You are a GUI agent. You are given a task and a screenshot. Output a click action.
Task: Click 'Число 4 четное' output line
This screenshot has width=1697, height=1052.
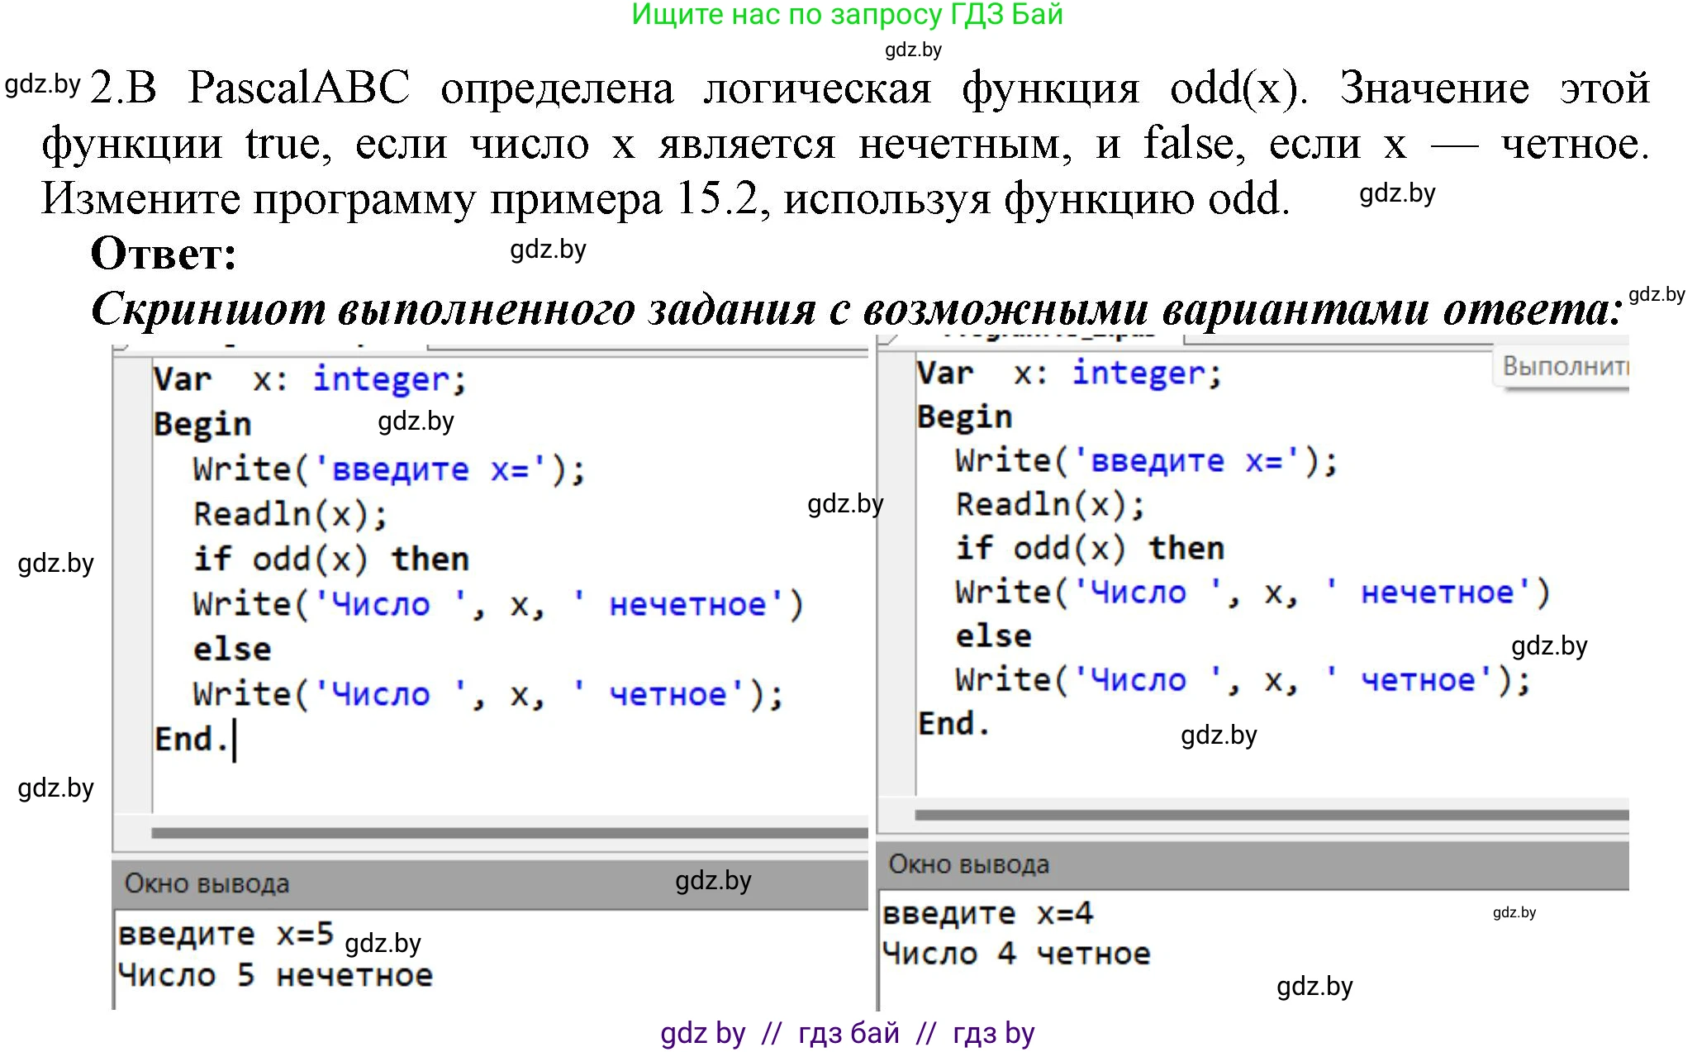point(1015,954)
